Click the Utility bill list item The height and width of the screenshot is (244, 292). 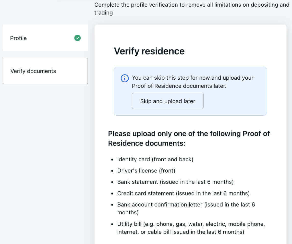[191, 228]
